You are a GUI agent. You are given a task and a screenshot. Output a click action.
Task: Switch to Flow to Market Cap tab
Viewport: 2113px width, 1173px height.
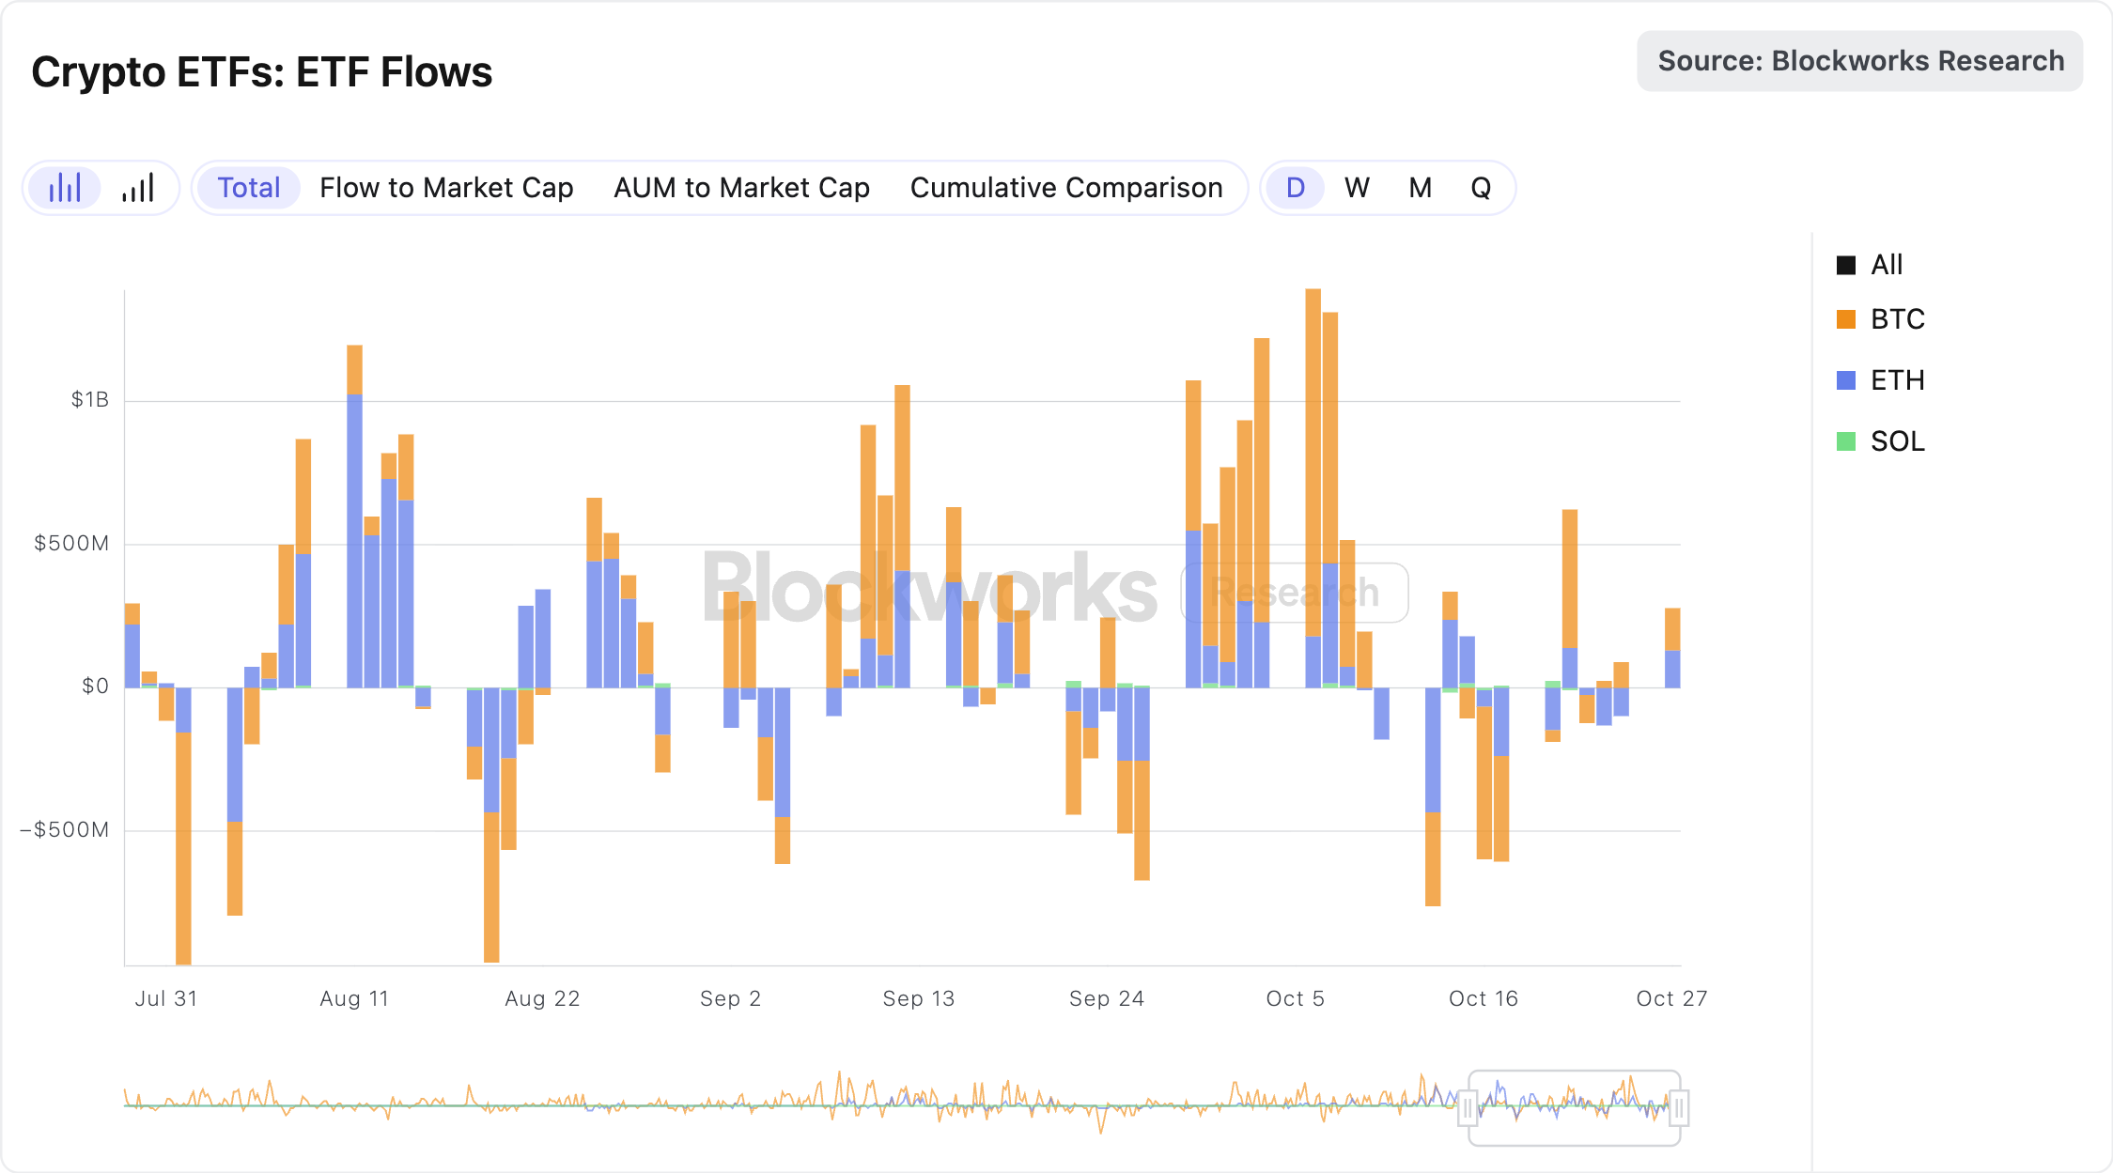[x=446, y=188]
